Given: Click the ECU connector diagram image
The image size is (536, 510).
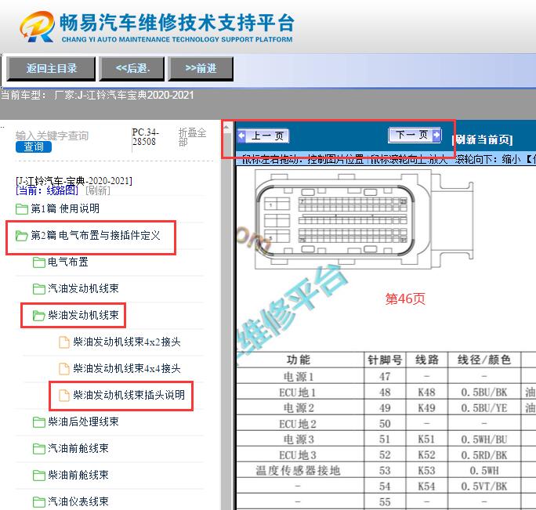Looking at the screenshot, I should [x=364, y=220].
